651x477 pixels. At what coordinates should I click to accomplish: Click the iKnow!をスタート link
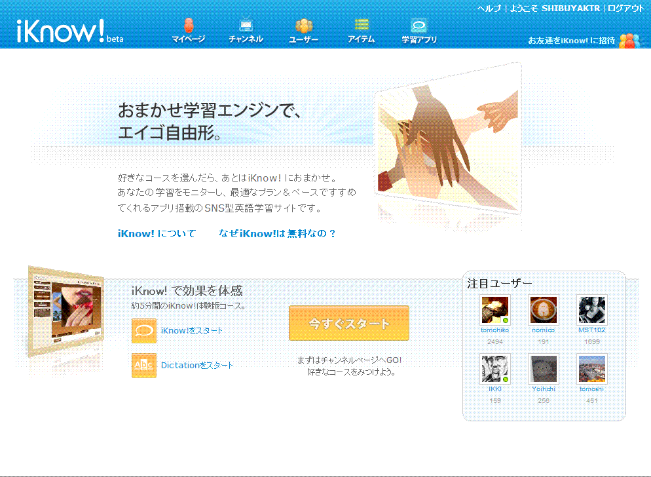pos(192,331)
